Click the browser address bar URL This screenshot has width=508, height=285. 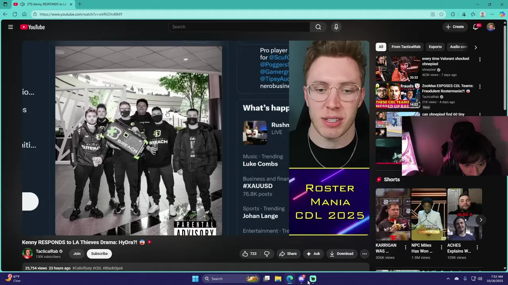tap(81, 14)
